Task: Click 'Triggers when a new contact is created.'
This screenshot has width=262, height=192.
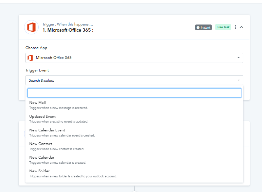Action: [57, 149]
